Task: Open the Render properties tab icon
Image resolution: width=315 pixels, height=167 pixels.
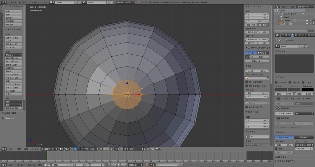Action: tap(283, 35)
